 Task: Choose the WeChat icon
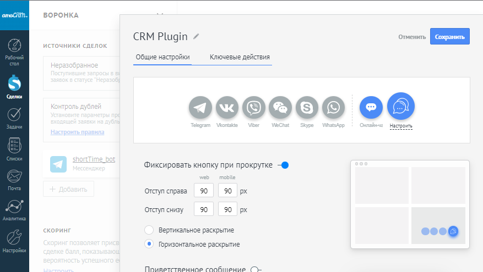click(280, 108)
